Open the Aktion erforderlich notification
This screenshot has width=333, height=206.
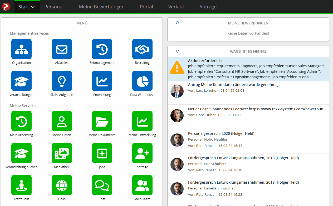click(x=248, y=69)
